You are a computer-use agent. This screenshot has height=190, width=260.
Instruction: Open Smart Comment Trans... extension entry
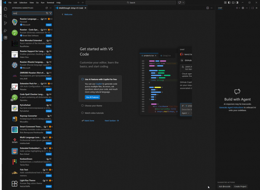tap(32, 130)
